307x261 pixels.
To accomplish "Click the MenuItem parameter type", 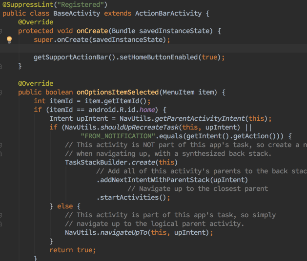I will [x=178, y=92].
